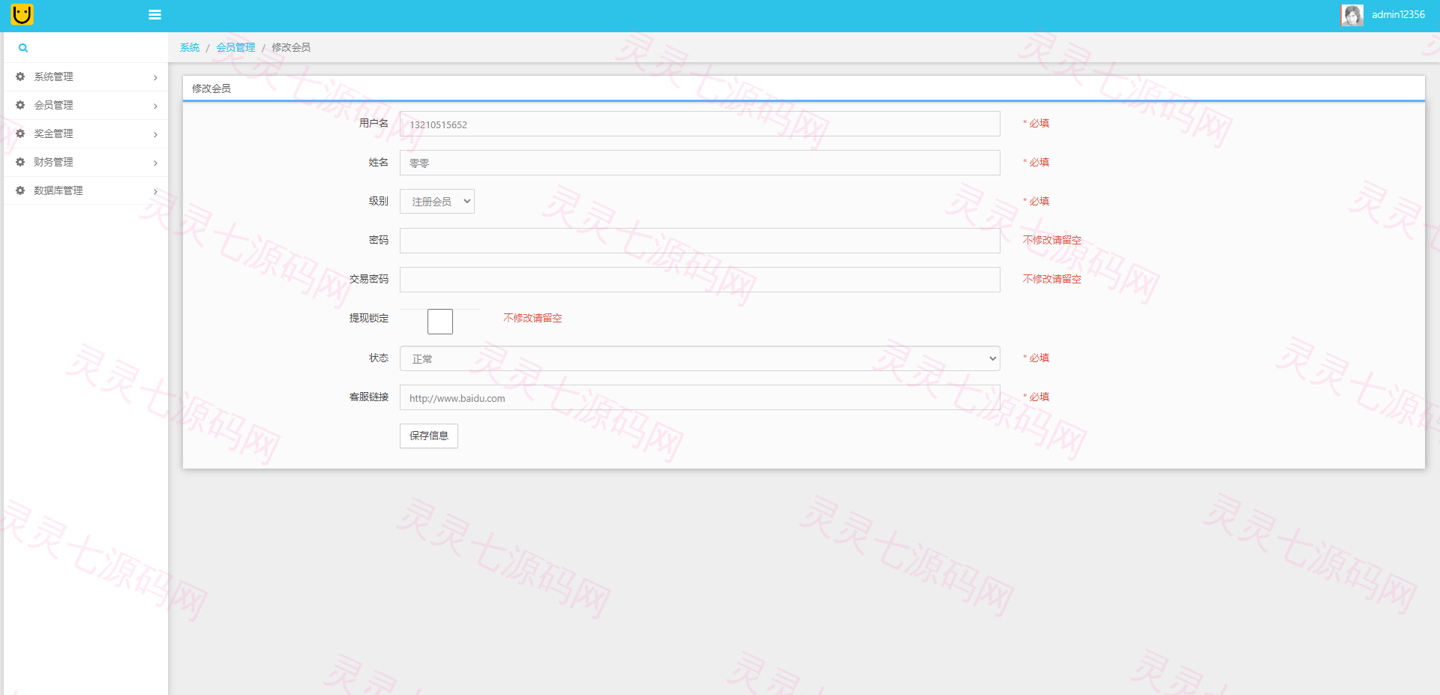1440x695 pixels.
Task: Click the 修改会员 breadcrumb text
Action: coord(291,47)
